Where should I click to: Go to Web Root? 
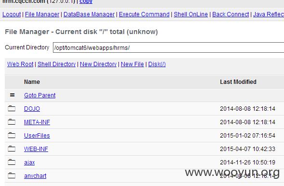coord(20,64)
